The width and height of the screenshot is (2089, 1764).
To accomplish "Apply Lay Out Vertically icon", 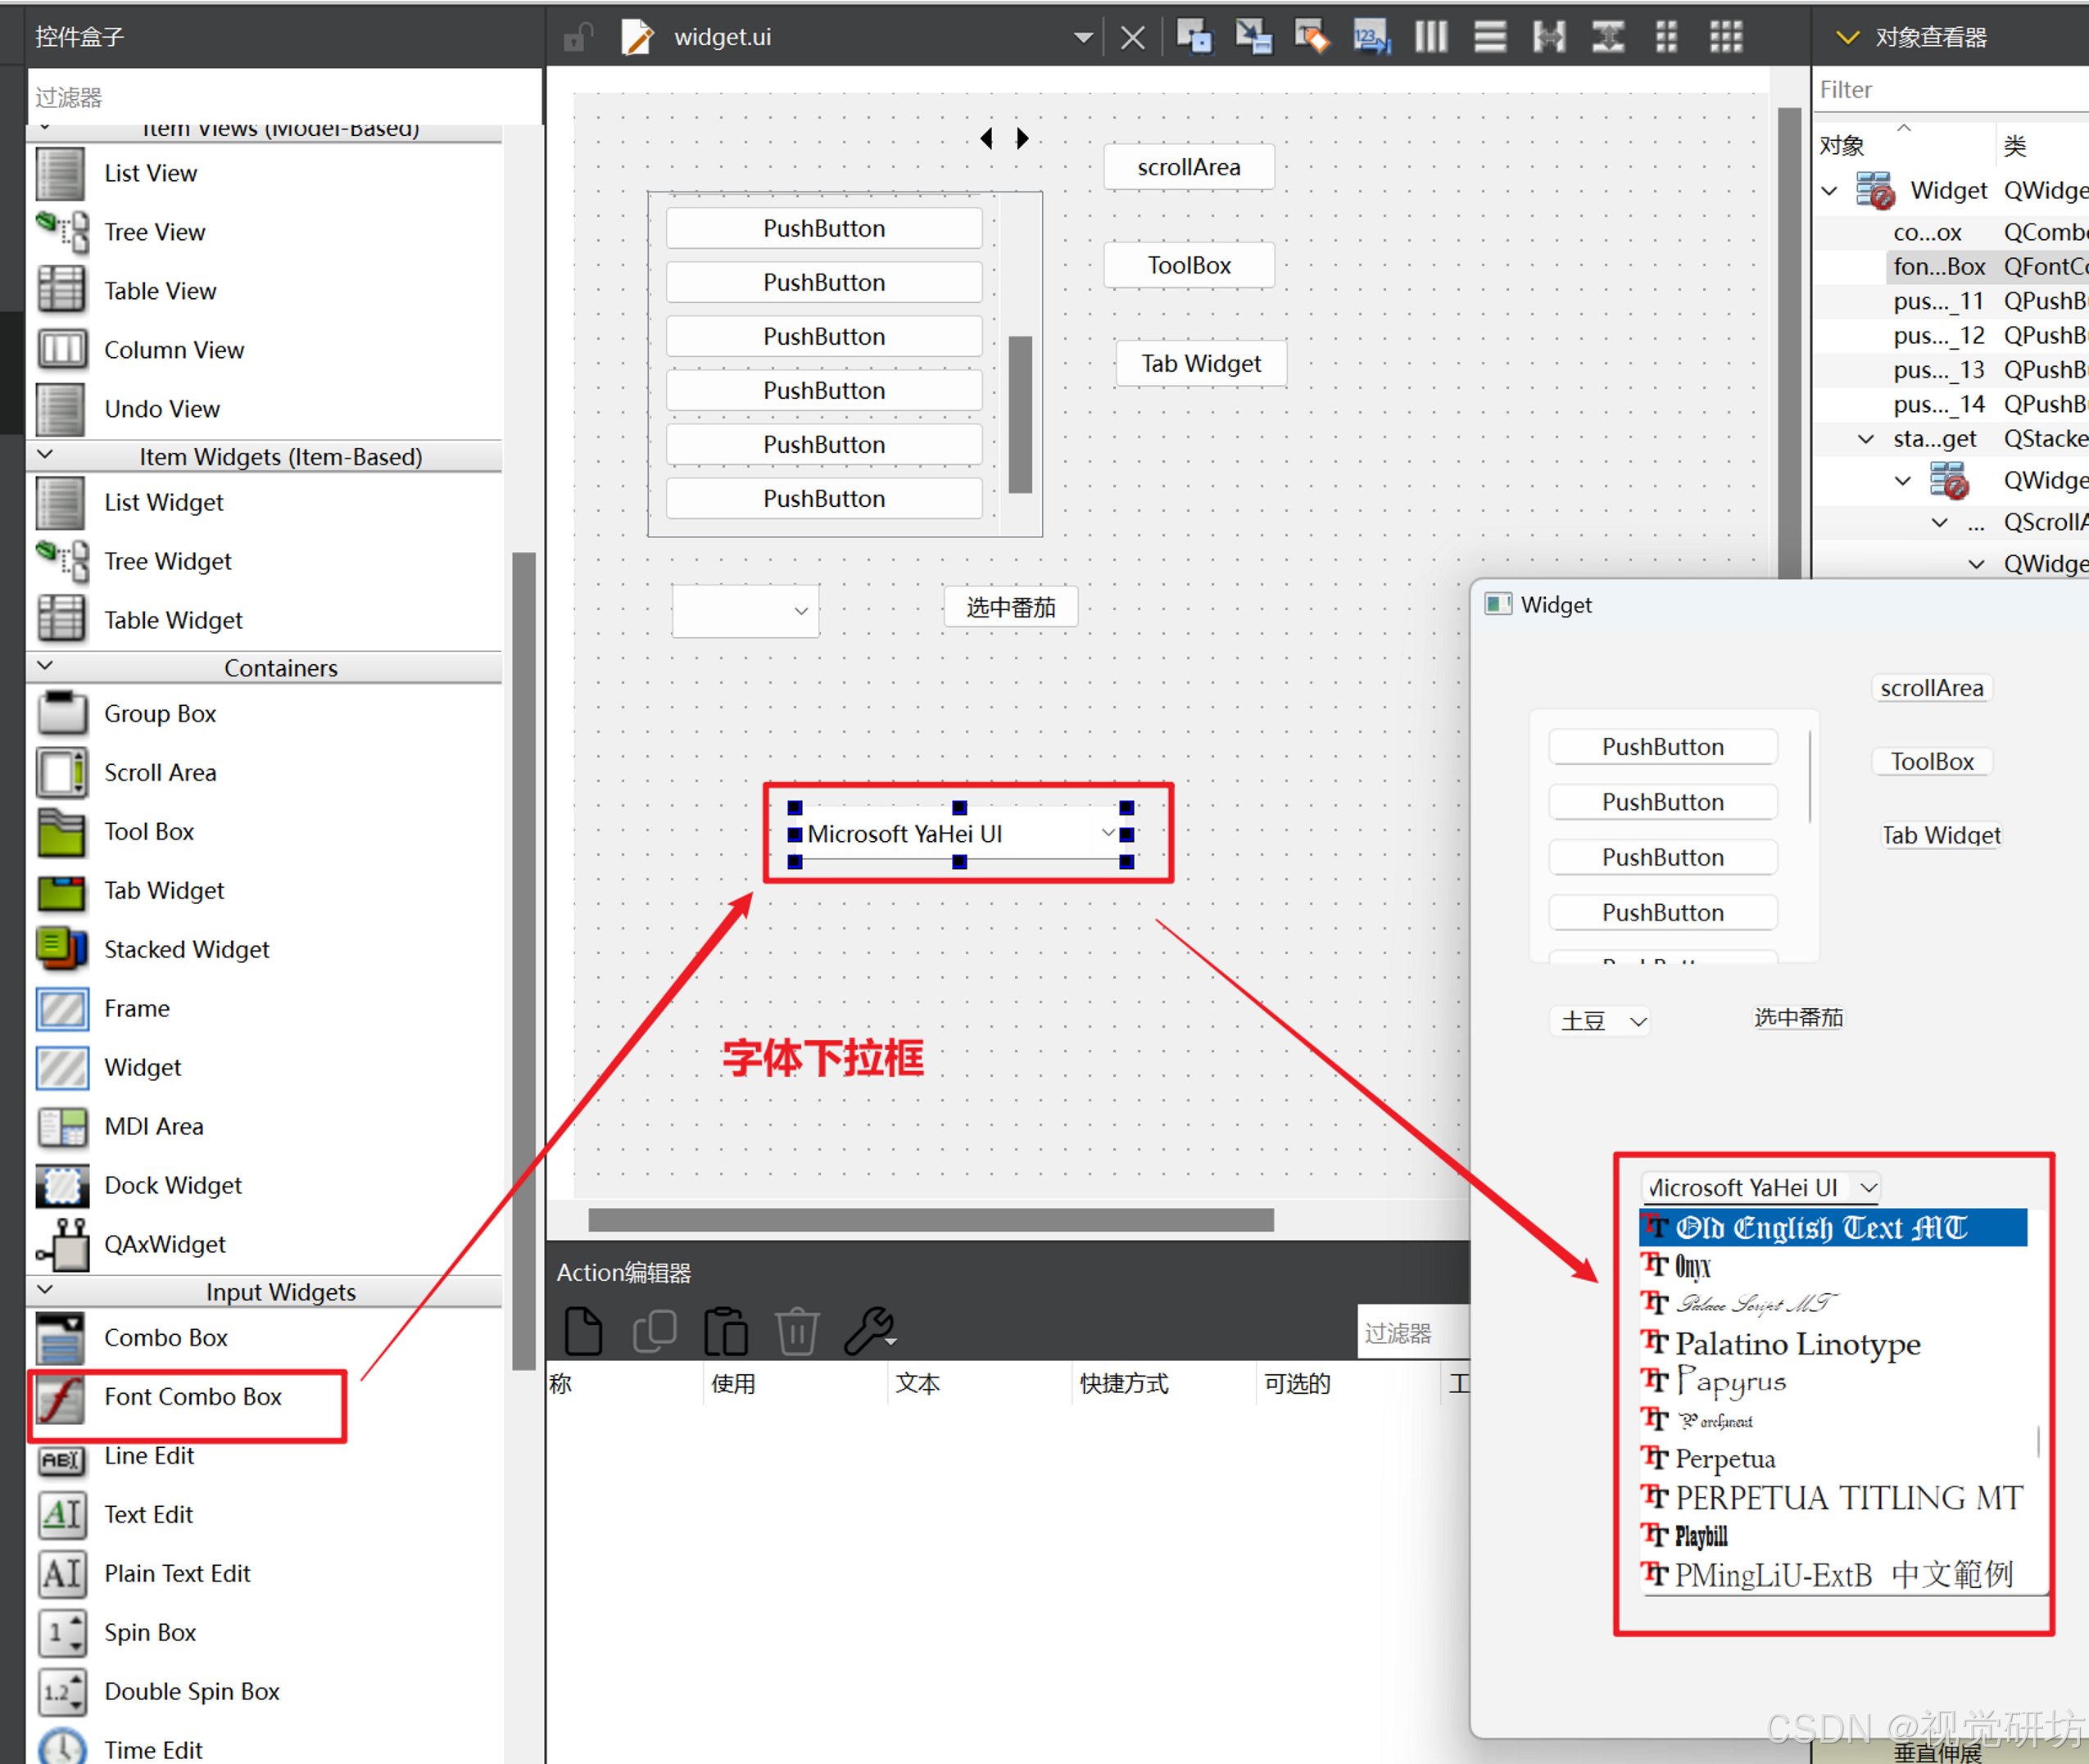I will click(x=1489, y=37).
